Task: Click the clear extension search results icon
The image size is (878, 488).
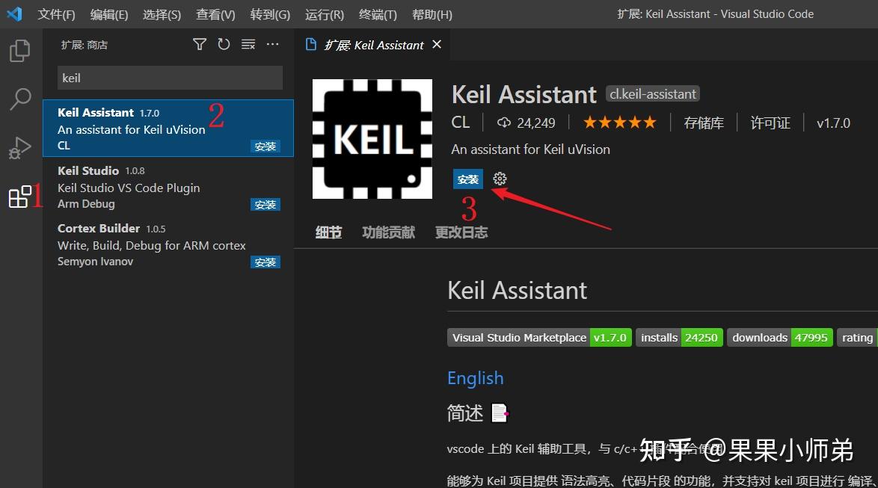Action: (248, 44)
